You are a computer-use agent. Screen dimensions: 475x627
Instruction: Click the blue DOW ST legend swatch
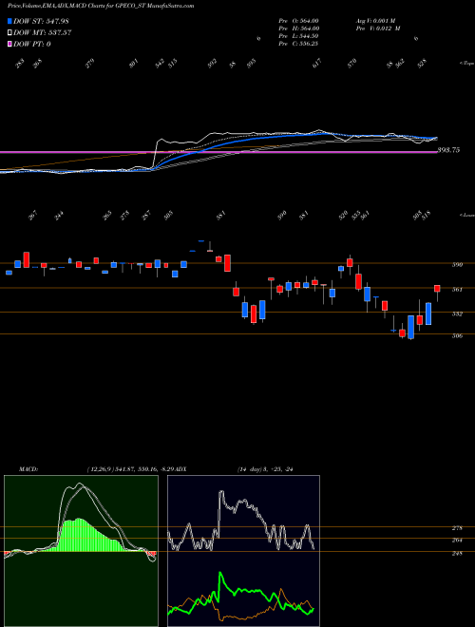pyautogui.click(x=9, y=21)
